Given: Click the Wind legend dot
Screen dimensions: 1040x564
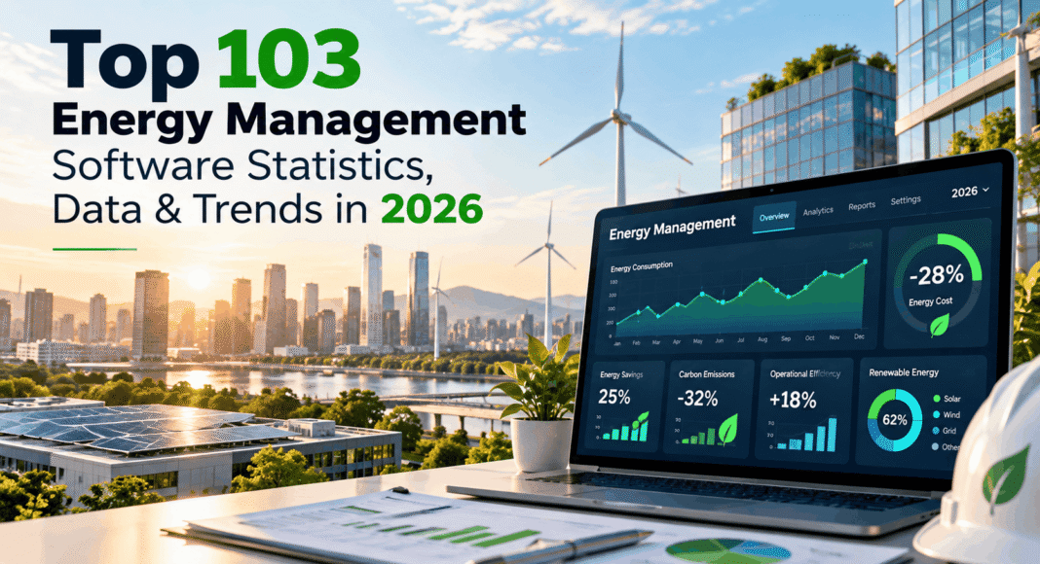Looking at the screenshot, I should 936,415.
